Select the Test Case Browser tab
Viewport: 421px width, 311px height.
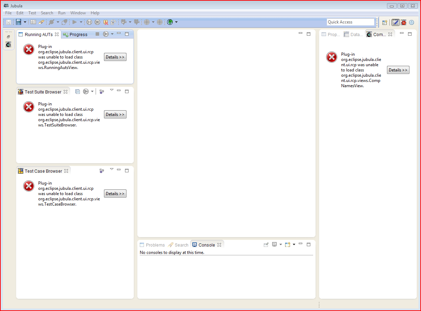(43, 171)
